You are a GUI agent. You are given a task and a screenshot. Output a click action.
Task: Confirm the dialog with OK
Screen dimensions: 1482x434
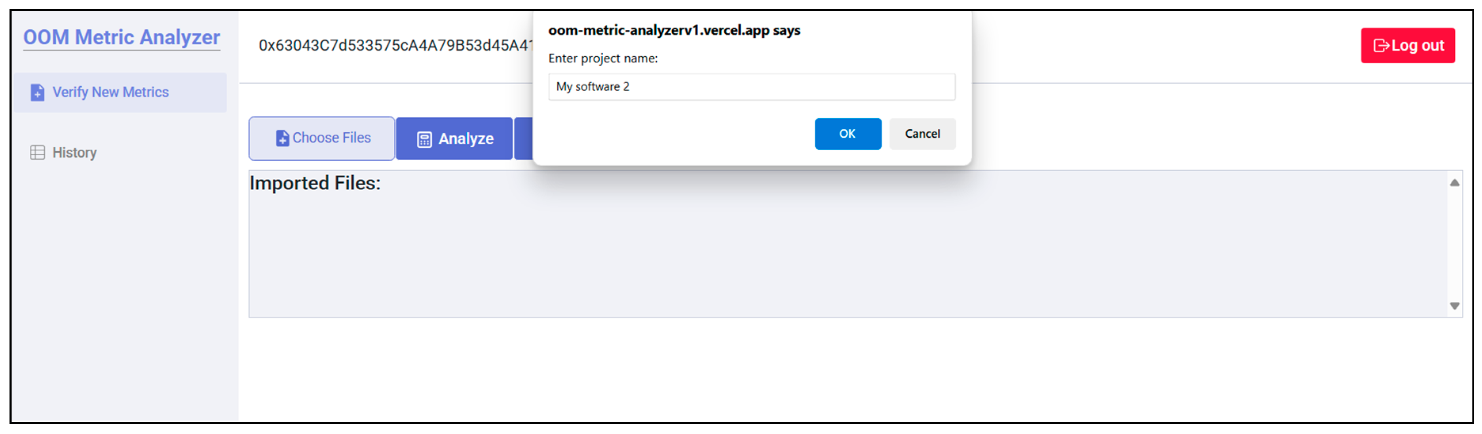(x=847, y=134)
